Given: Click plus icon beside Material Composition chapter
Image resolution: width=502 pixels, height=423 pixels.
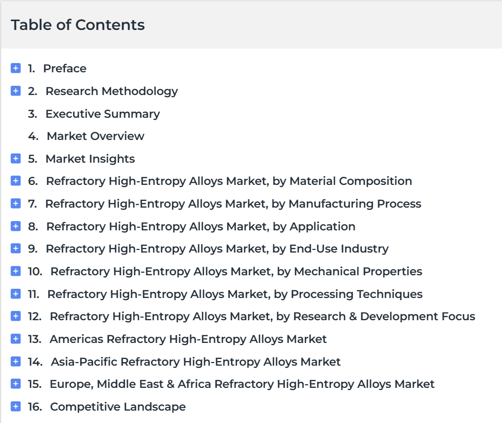Looking at the screenshot, I should pos(15,181).
